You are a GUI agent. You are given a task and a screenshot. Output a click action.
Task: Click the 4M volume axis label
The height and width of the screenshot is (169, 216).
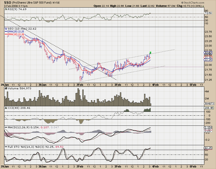(207, 91)
